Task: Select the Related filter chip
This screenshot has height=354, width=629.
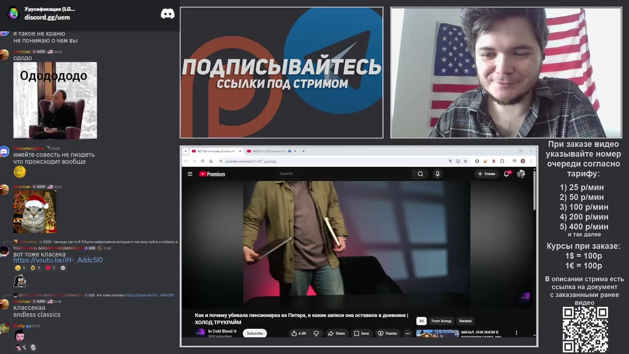Action: click(x=465, y=321)
